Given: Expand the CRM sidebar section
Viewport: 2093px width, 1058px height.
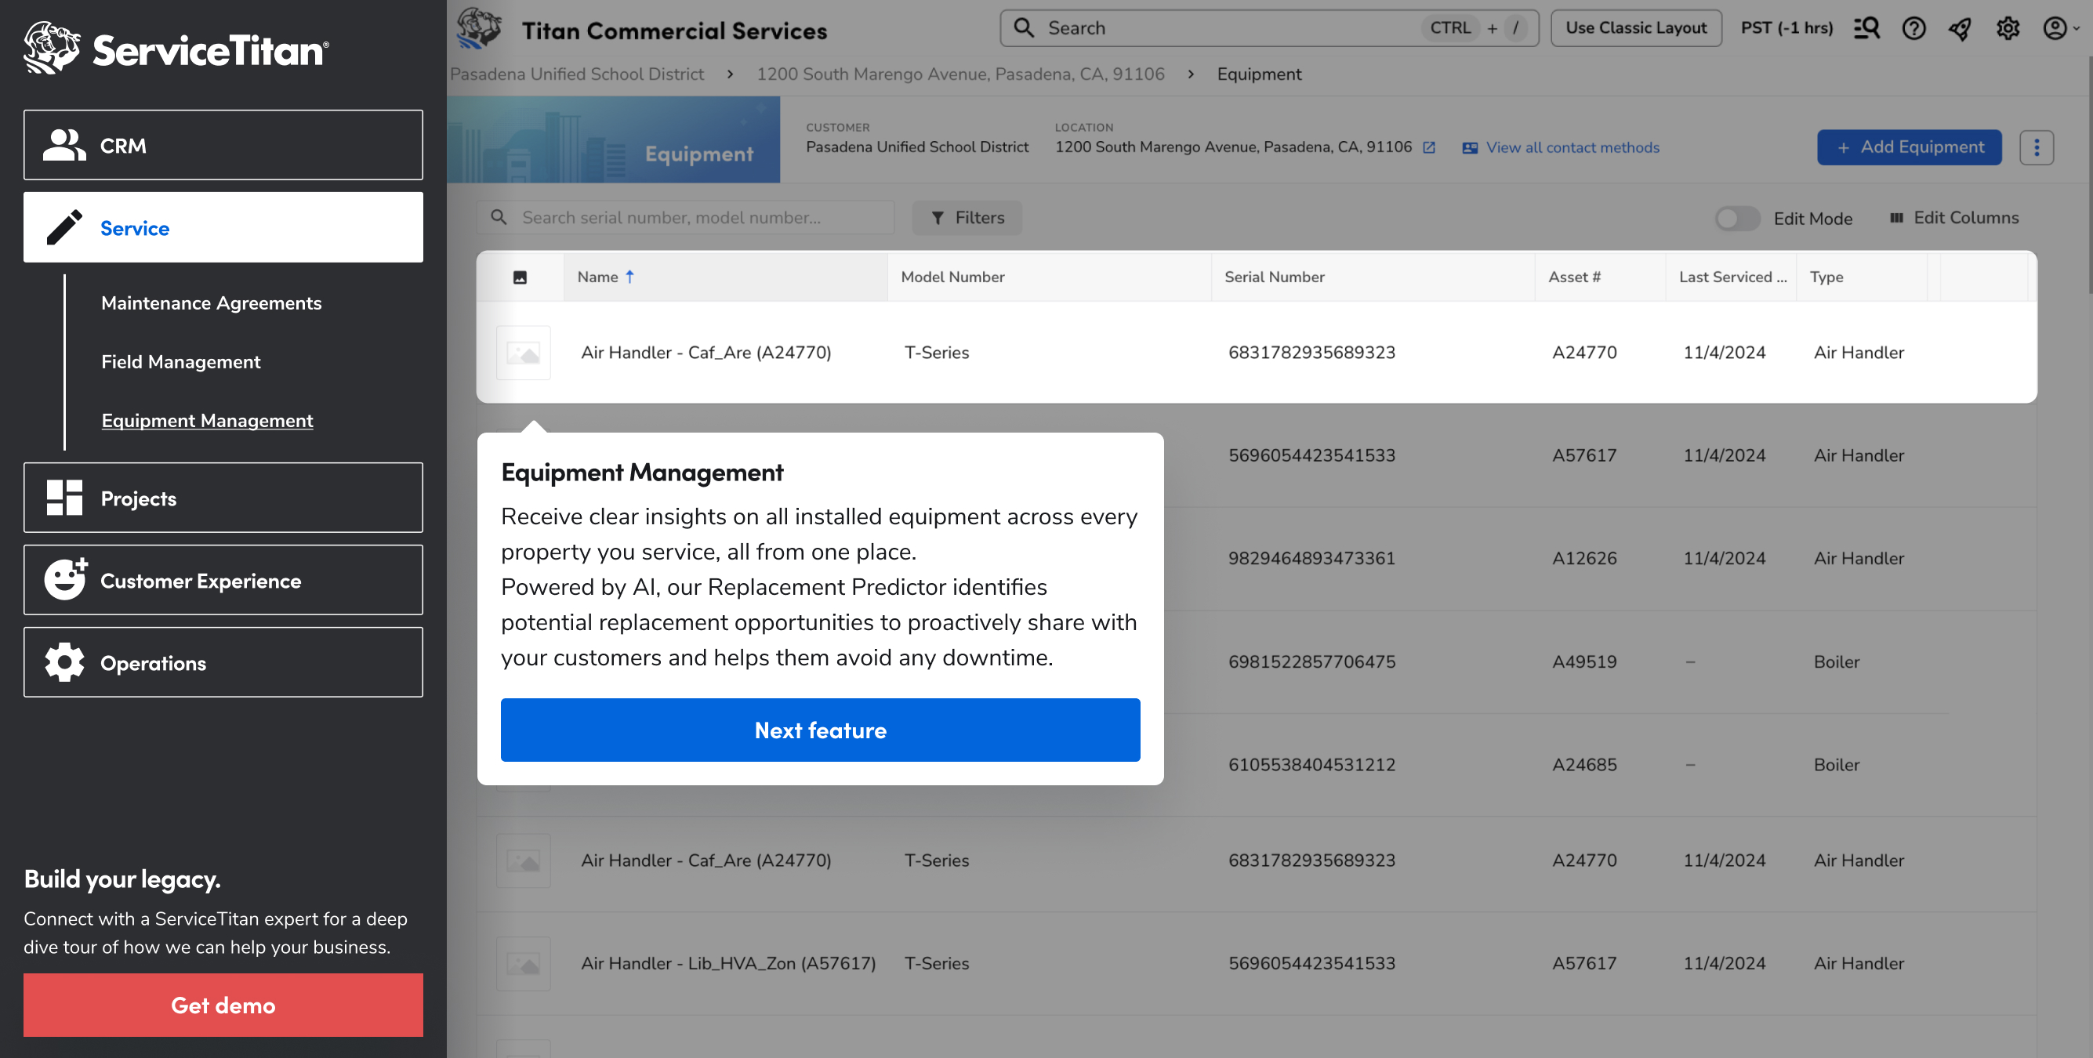Looking at the screenshot, I should coord(223,146).
